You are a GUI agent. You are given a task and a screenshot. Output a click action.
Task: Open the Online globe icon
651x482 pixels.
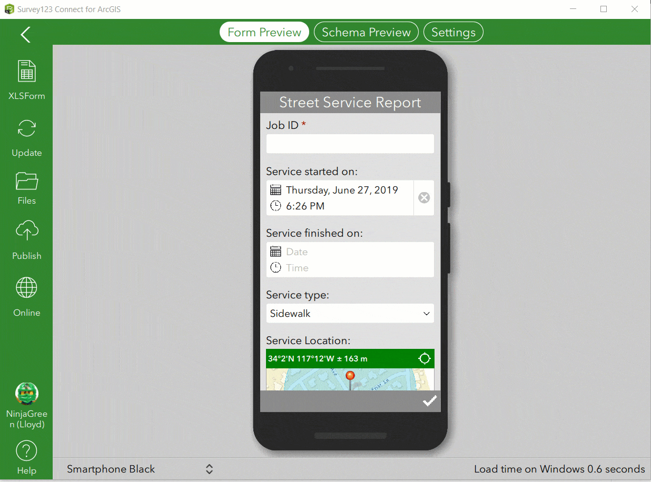click(26, 288)
